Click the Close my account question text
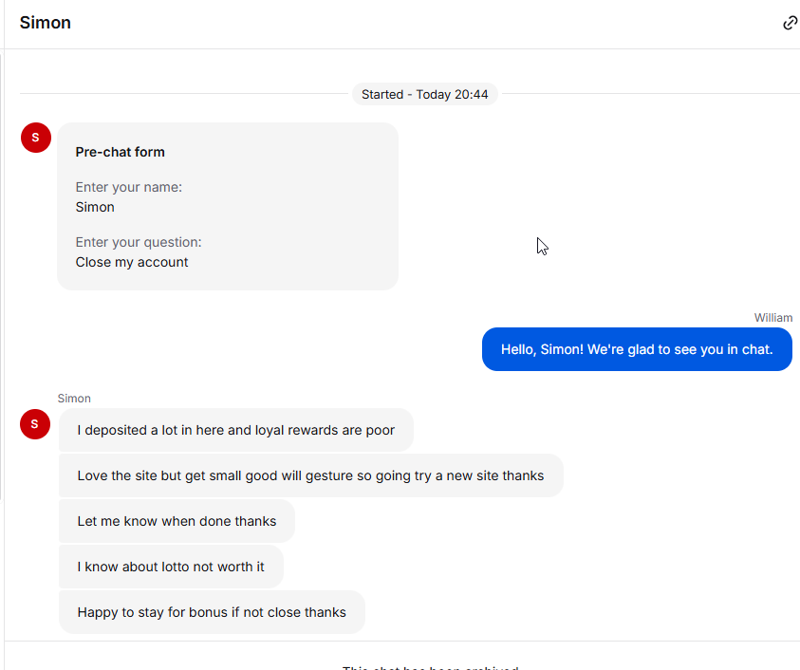Screen dimensions: 800x670 pyautogui.click(x=132, y=262)
